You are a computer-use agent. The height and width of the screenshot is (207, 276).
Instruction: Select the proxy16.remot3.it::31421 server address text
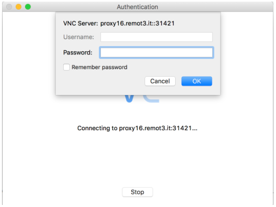click(x=137, y=23)
